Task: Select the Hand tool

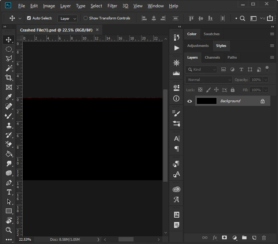Action: (9, 221)
